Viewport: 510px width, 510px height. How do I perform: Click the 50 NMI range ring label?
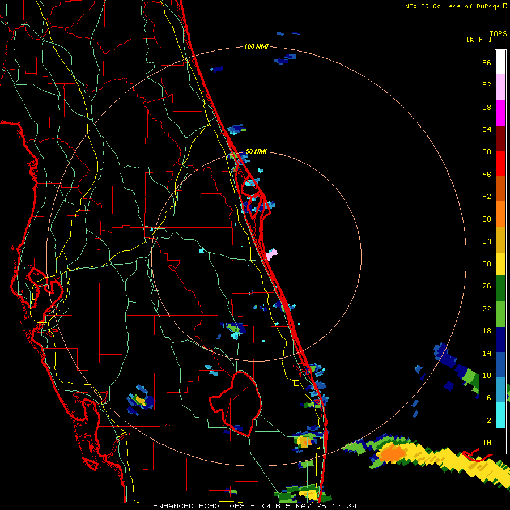(256, 151)
